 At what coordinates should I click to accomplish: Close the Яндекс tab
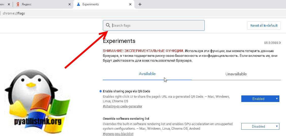point(70,4)
